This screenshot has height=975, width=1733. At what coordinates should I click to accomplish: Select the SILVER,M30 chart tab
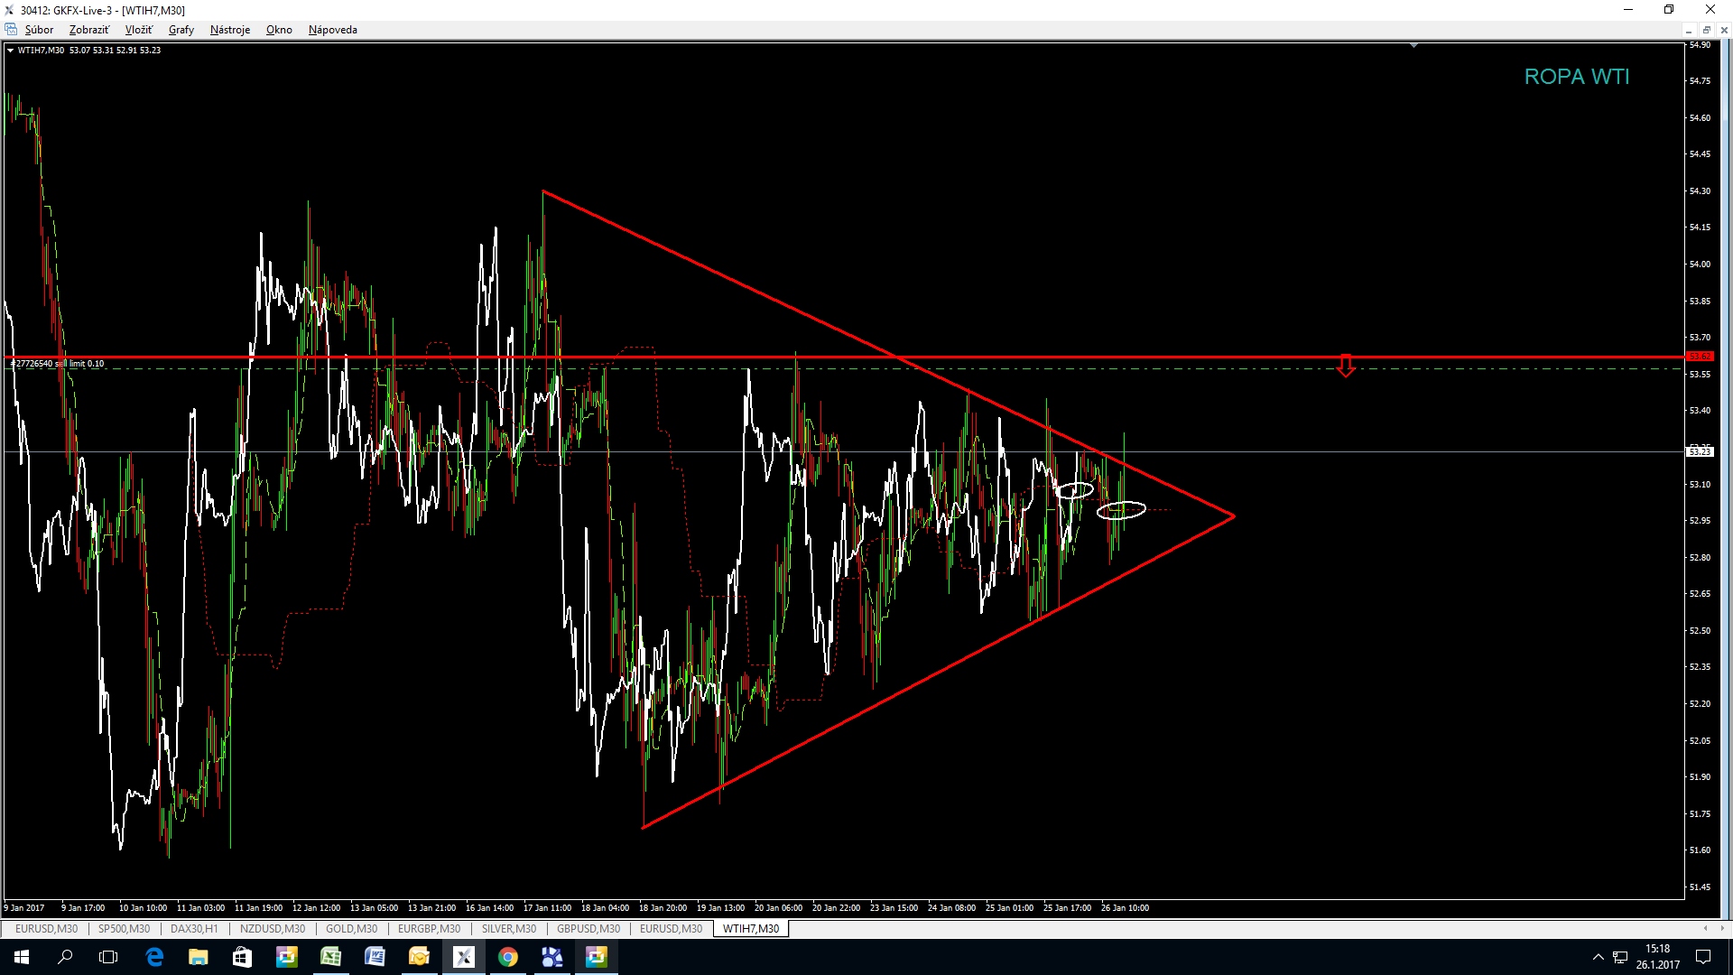pyautogui.click(x=508, y=928)
